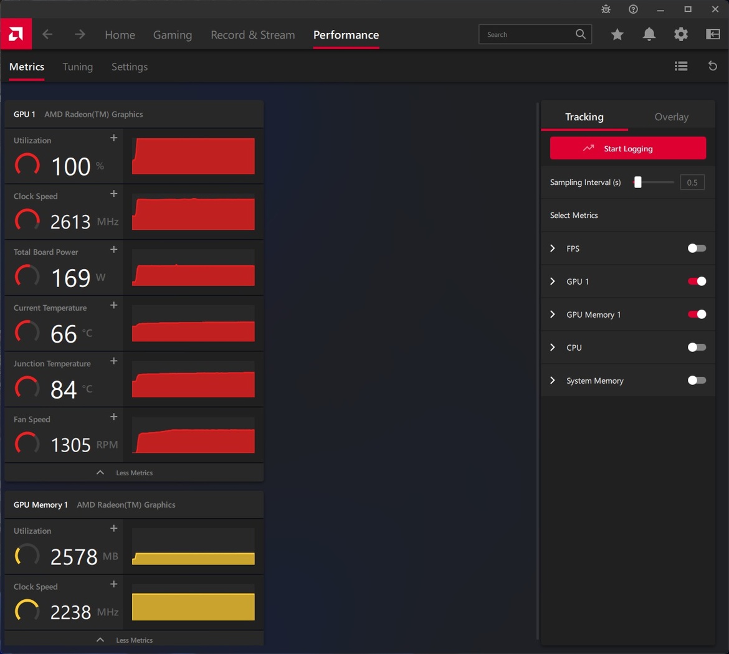Go forward with the right arrow icon
729x654 pixels.
click(80, 34)
